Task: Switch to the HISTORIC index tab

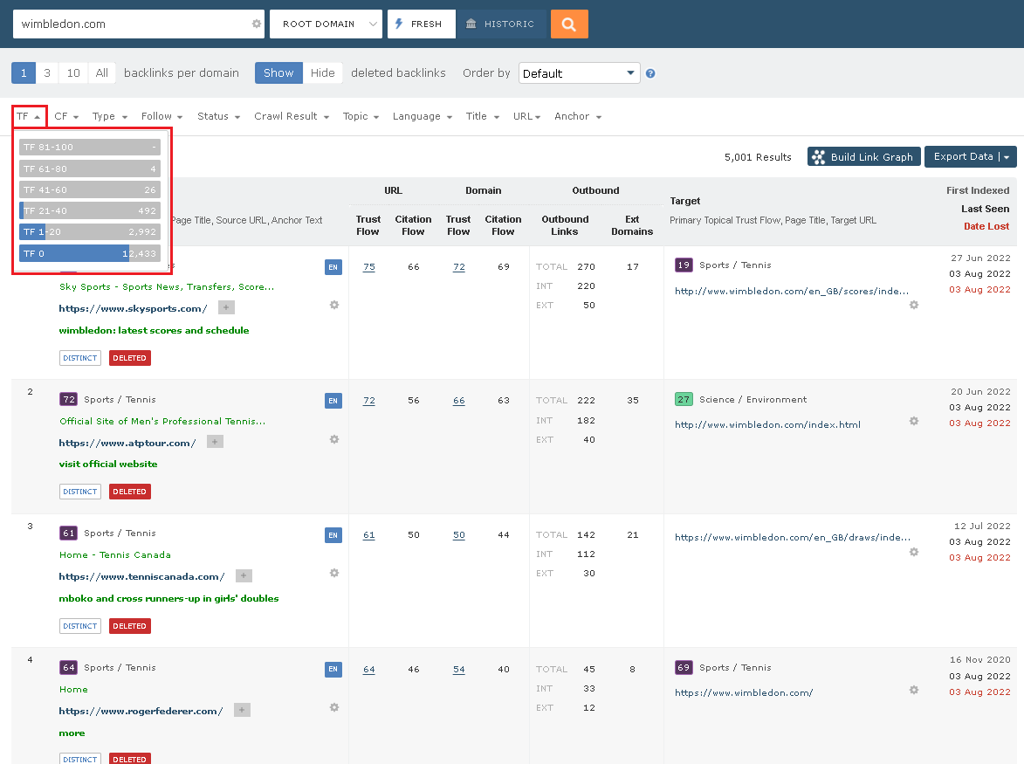Action: click(x=502, y=24)
